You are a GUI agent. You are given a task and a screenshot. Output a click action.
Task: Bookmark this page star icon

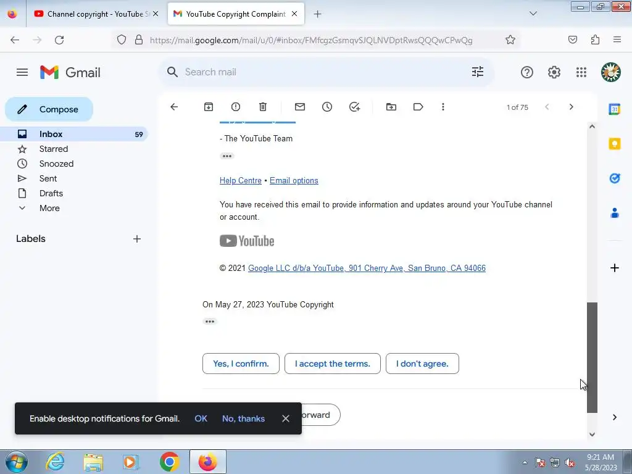tap(510, 40)
